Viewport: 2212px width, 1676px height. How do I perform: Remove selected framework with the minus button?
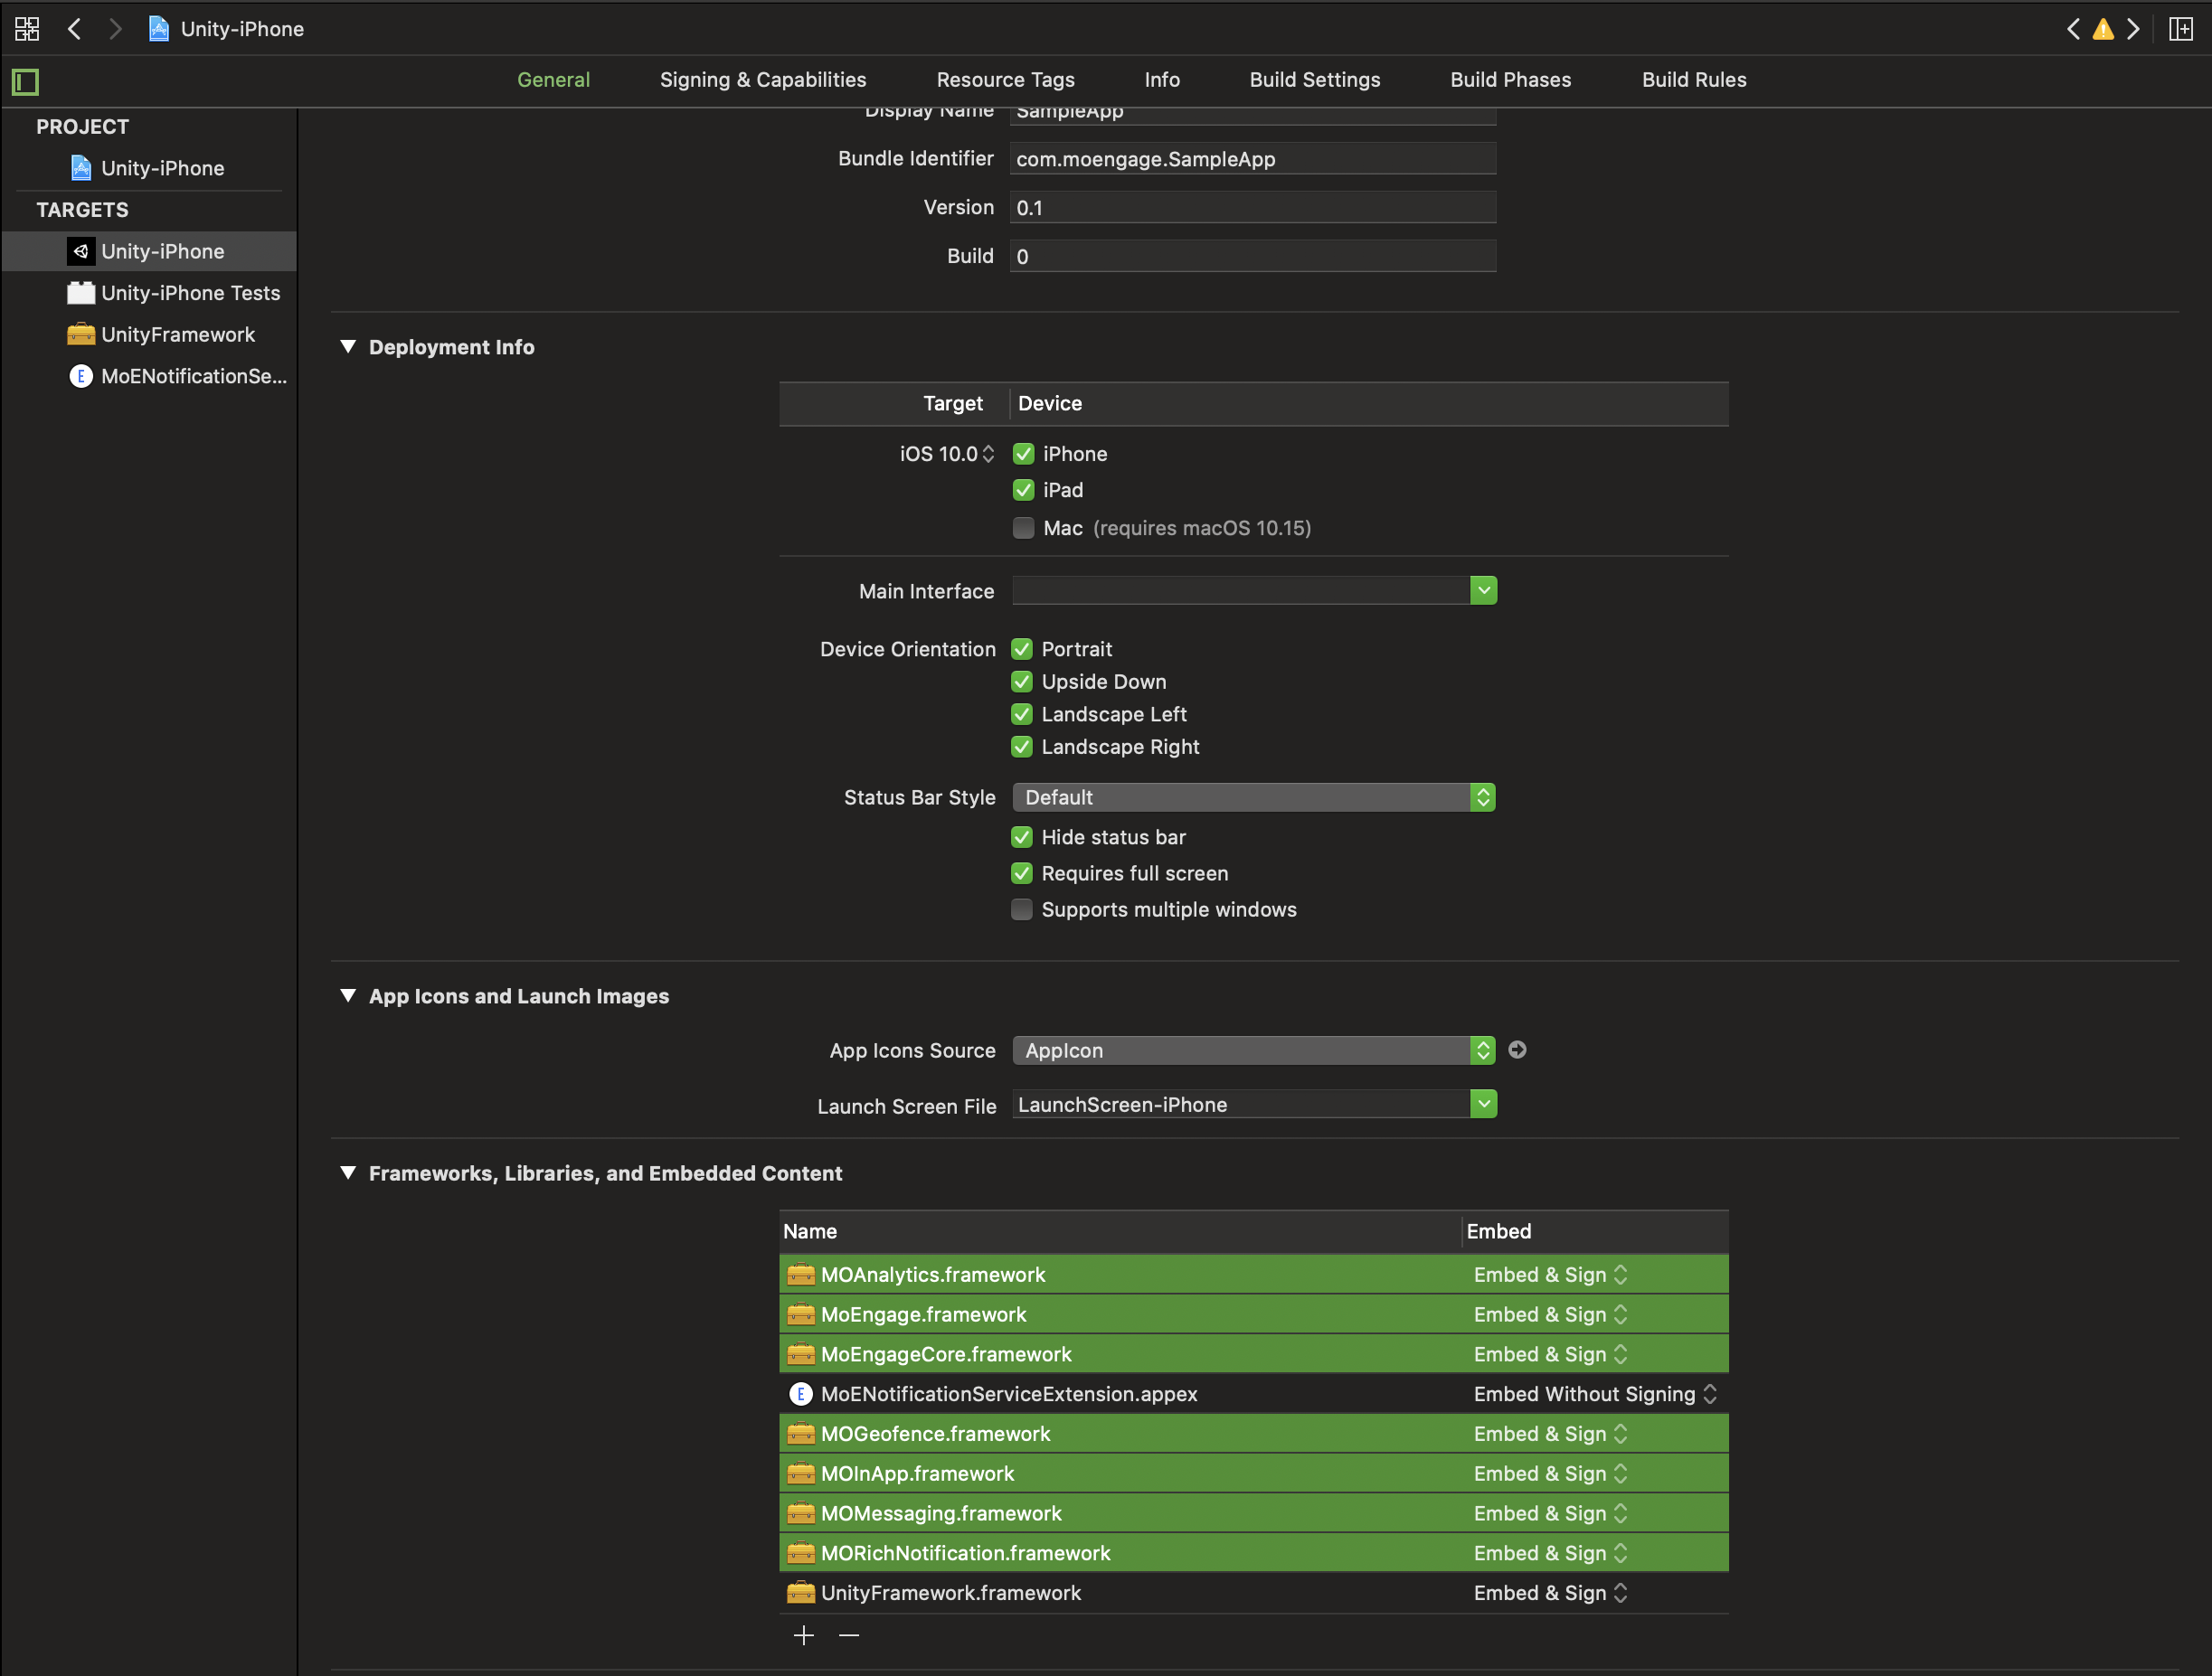849,1635
